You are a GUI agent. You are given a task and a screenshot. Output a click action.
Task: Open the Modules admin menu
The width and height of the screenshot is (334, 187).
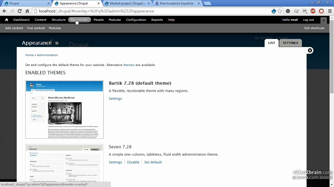115,20
